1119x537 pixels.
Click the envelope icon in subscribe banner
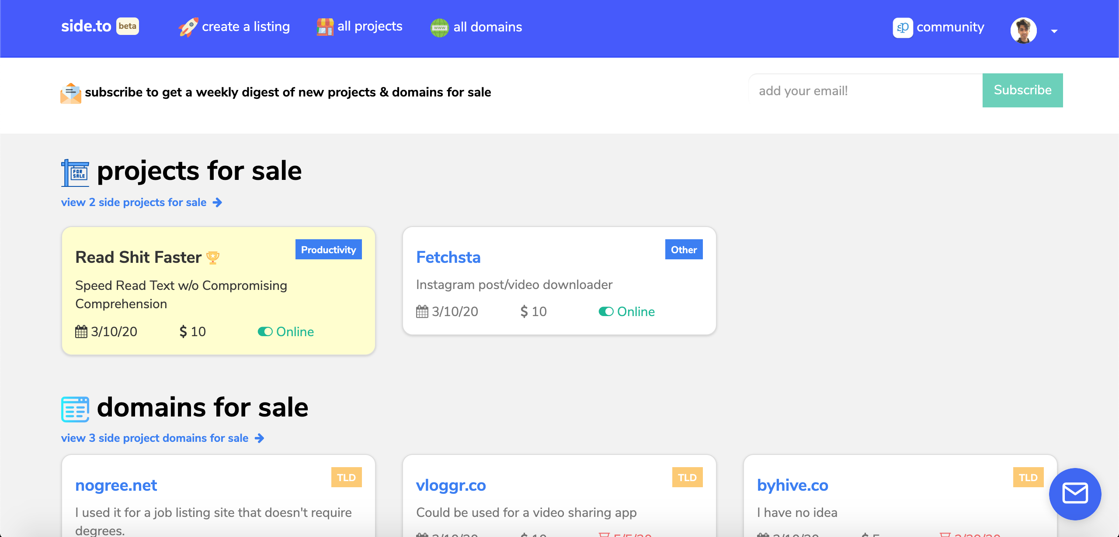point(71,93)
